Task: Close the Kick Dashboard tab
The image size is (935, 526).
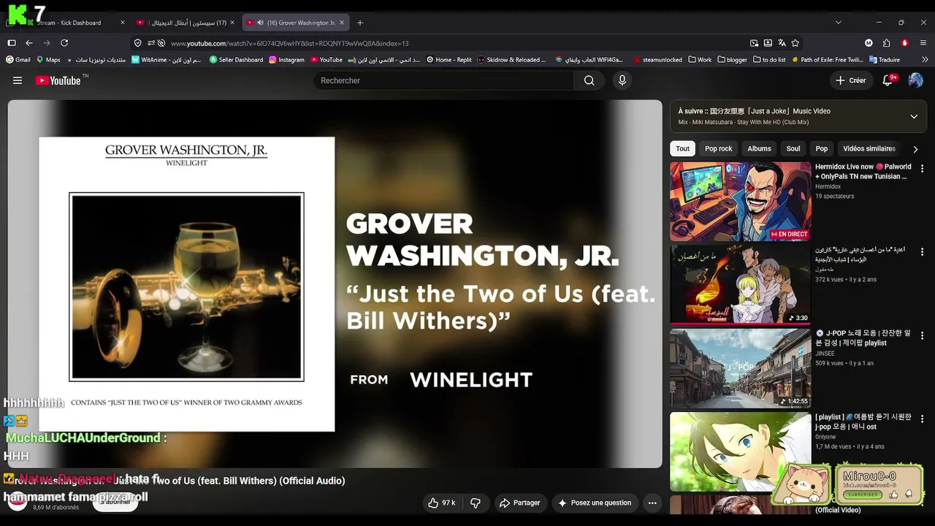Action: [123, 23]
